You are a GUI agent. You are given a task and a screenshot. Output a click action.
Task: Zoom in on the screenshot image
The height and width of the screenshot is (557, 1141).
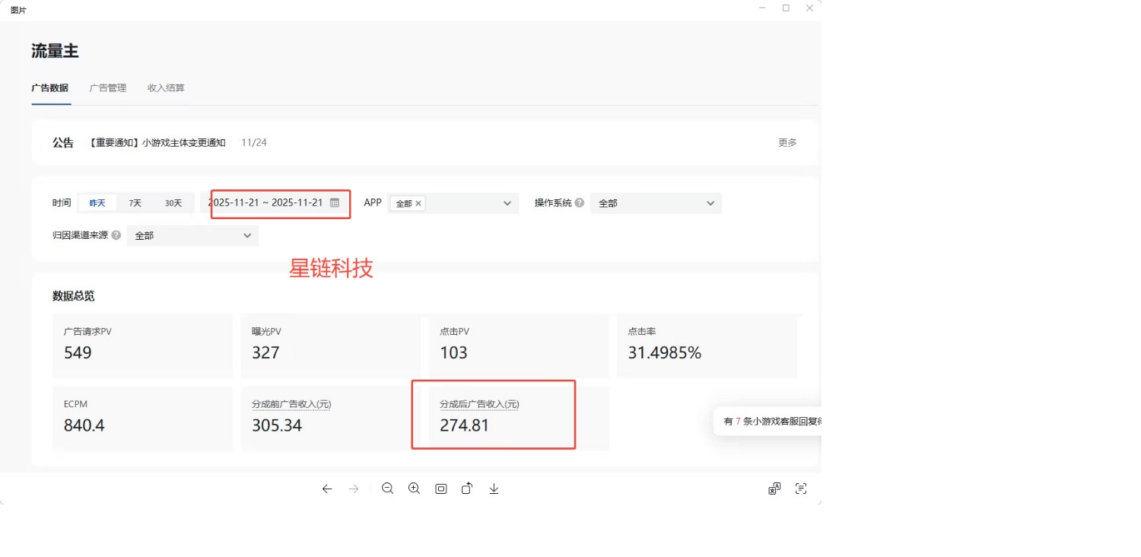coord(415,489)
